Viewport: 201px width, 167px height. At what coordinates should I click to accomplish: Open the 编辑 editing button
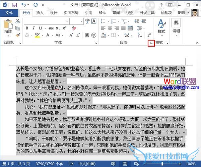point(176,27)
